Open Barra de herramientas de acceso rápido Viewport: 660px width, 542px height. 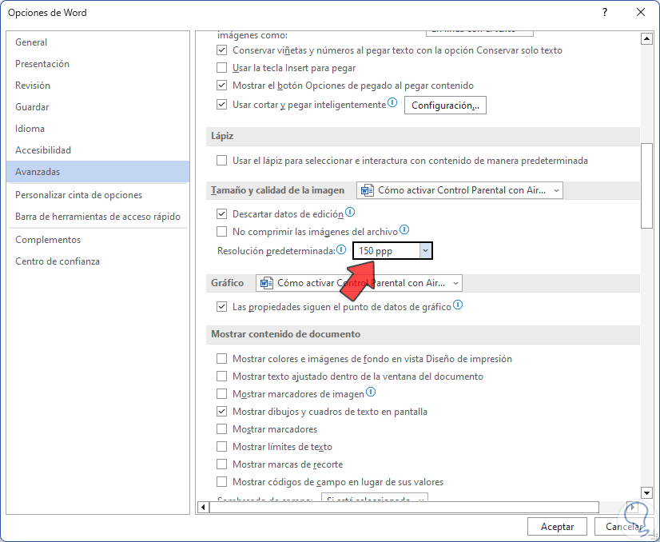tap(98, 217)
